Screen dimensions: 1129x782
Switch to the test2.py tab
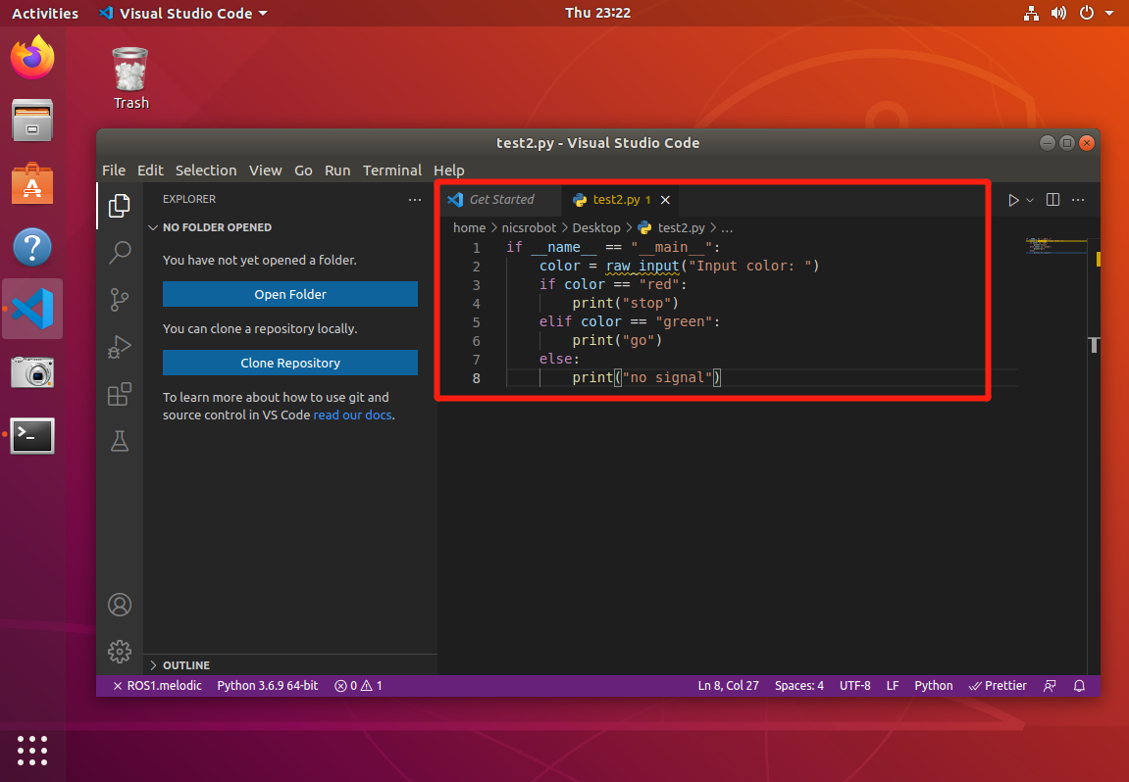click(x=620, y=199)
